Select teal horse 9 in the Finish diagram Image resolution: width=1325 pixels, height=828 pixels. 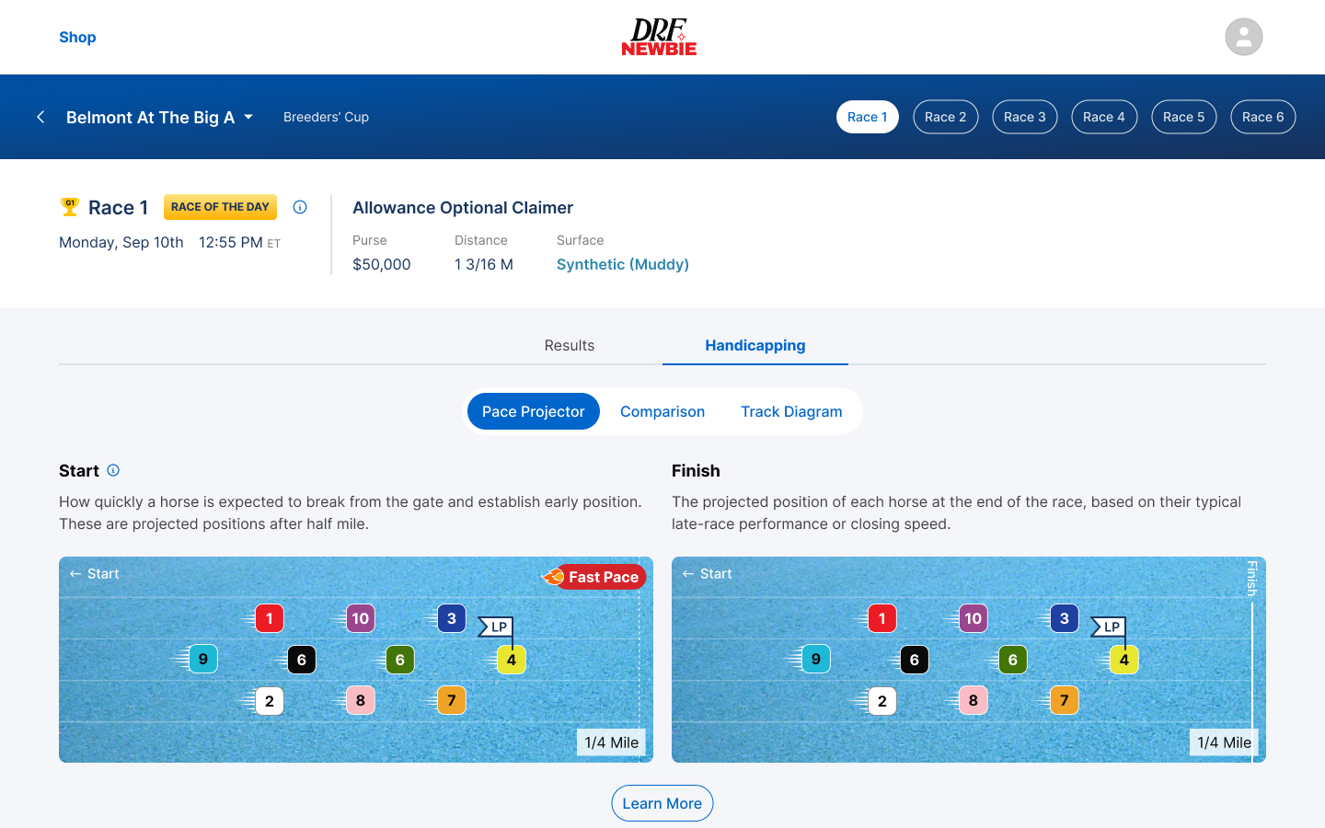(815, 659)
